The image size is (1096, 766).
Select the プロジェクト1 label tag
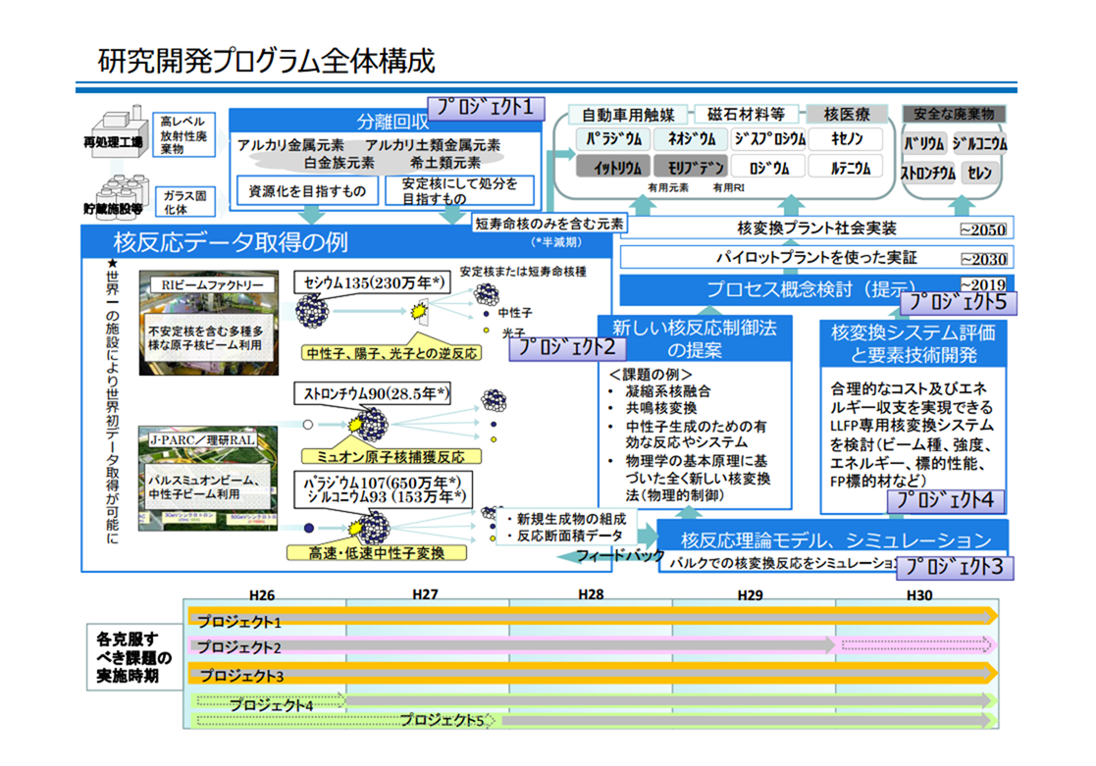pyautogui.click(x=485, y=108)
